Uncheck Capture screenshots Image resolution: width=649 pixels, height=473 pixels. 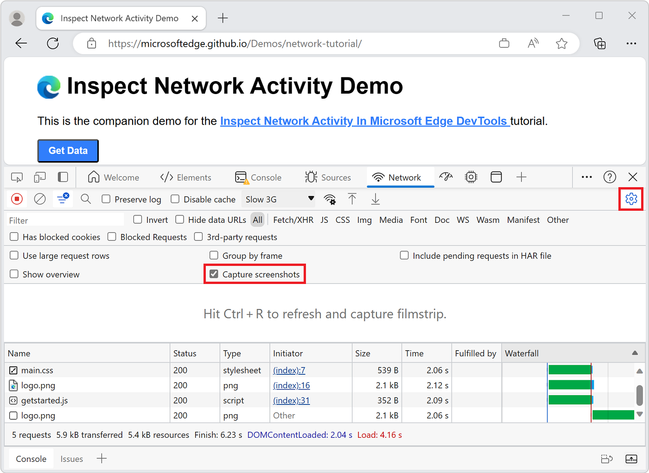click(214, 274)
